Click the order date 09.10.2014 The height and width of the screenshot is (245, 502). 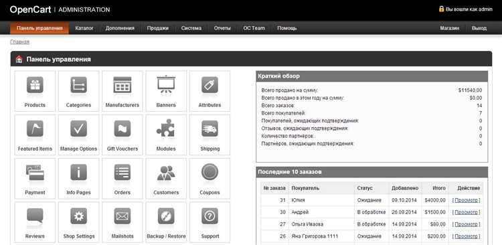404,200
